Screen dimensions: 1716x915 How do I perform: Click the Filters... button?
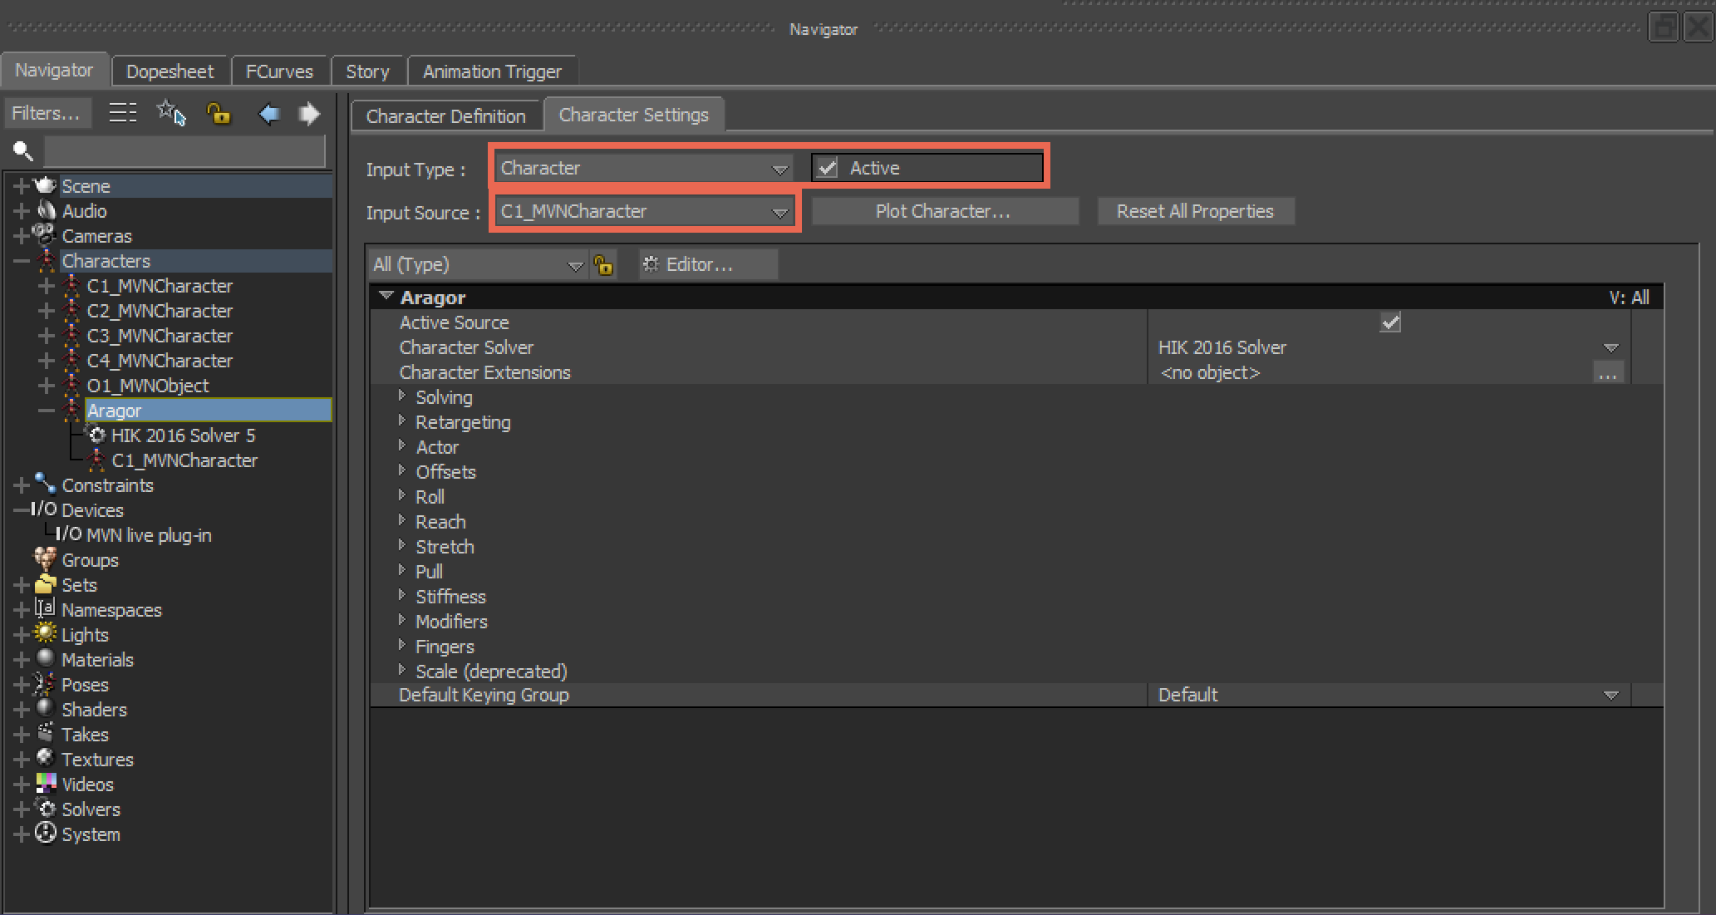click(x=47, y=113)
